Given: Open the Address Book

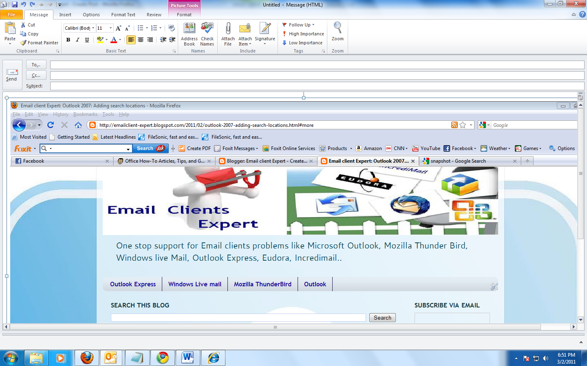Looking at the screenshot, I should click(x=189, y=28).
